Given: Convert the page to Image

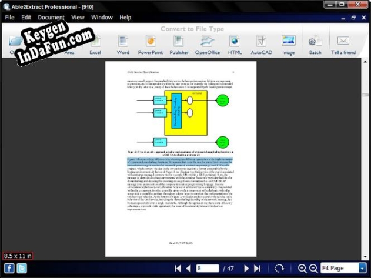Looking at the screenshot, I should (289, 45).
